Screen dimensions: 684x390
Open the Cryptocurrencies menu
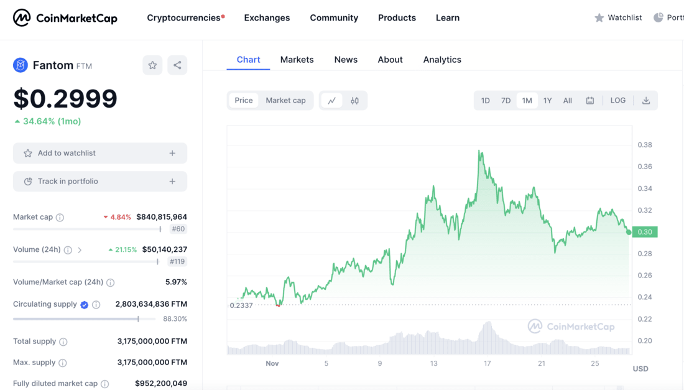click(x=184, y=18)
